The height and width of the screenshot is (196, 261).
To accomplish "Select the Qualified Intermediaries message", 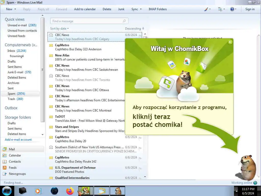I will pyautogui.click(x=95, y=178).
